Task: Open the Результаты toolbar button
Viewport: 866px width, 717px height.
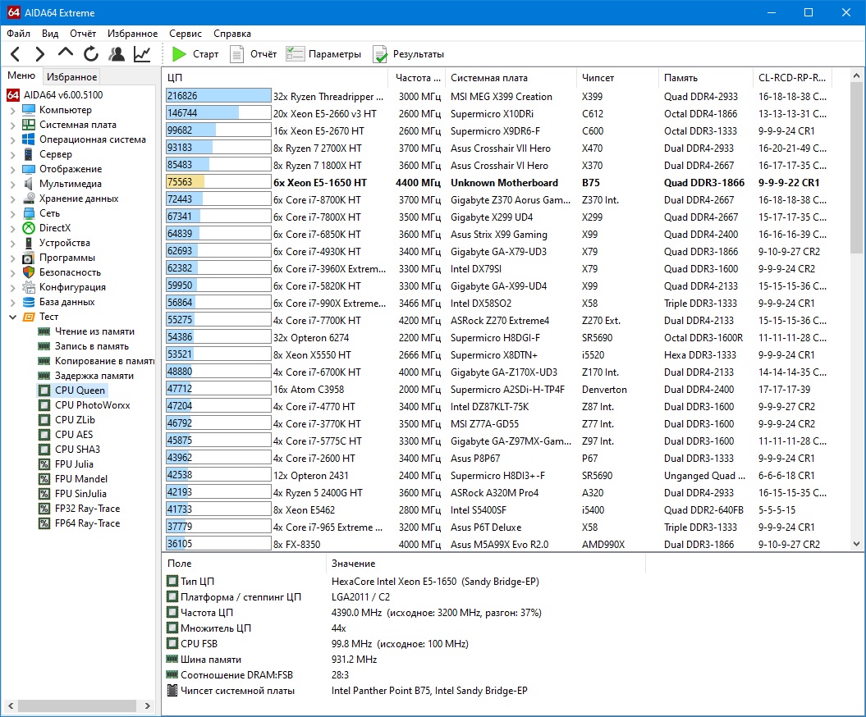Action: (x=409, y=54)
